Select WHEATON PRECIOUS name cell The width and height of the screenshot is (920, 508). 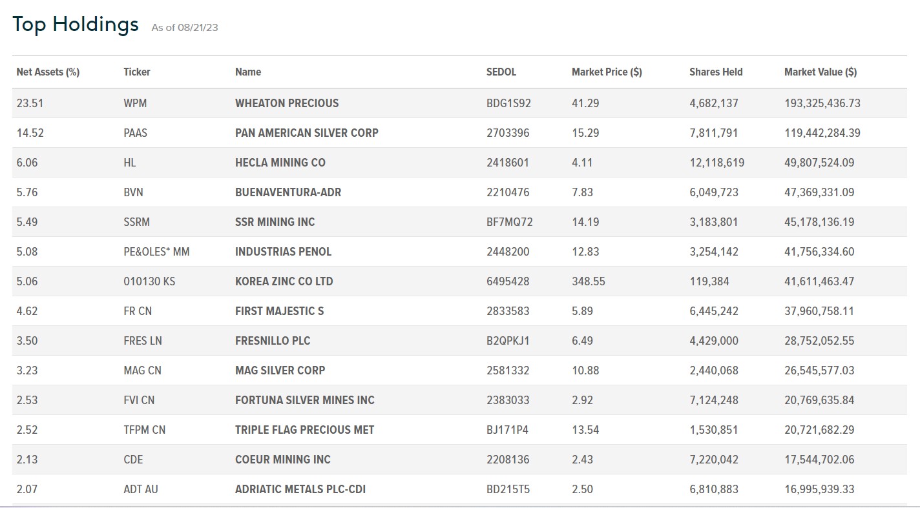(287, 103)
